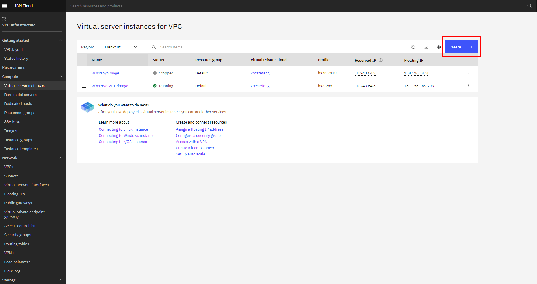The width and height of the screenshot is (537, 284).
Task: Open overflow menu for win11byoimage row
Action: [468, 73]
